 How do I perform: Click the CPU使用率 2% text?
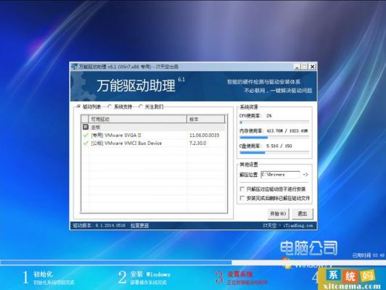click(255, 115)
